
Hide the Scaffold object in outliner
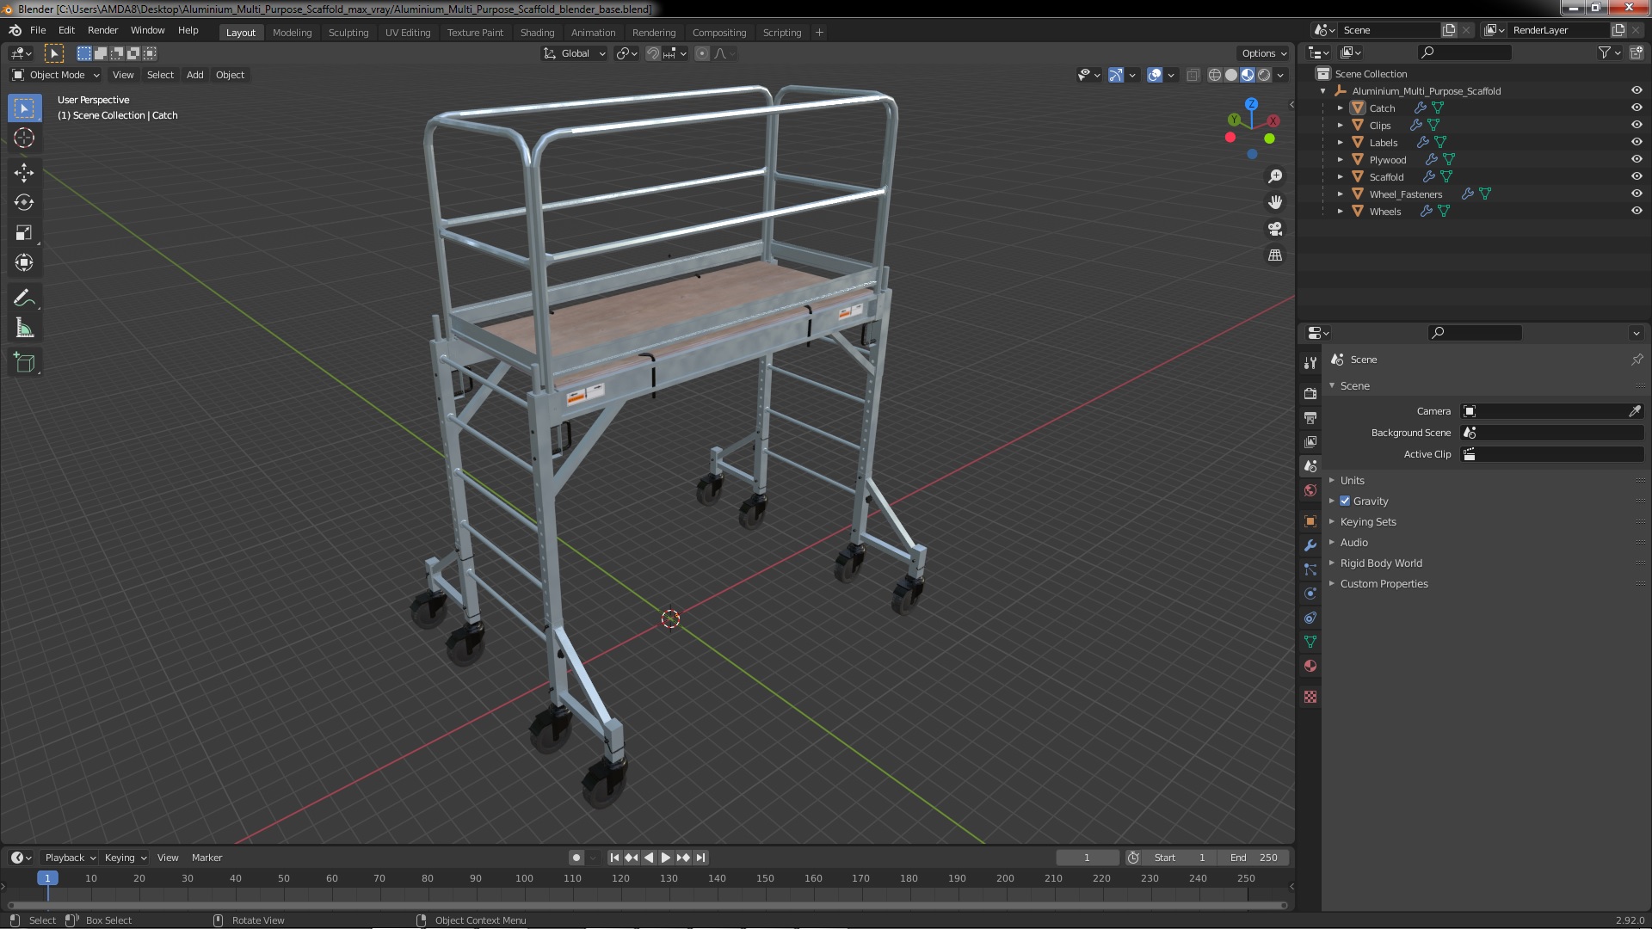click(1637, 176)
